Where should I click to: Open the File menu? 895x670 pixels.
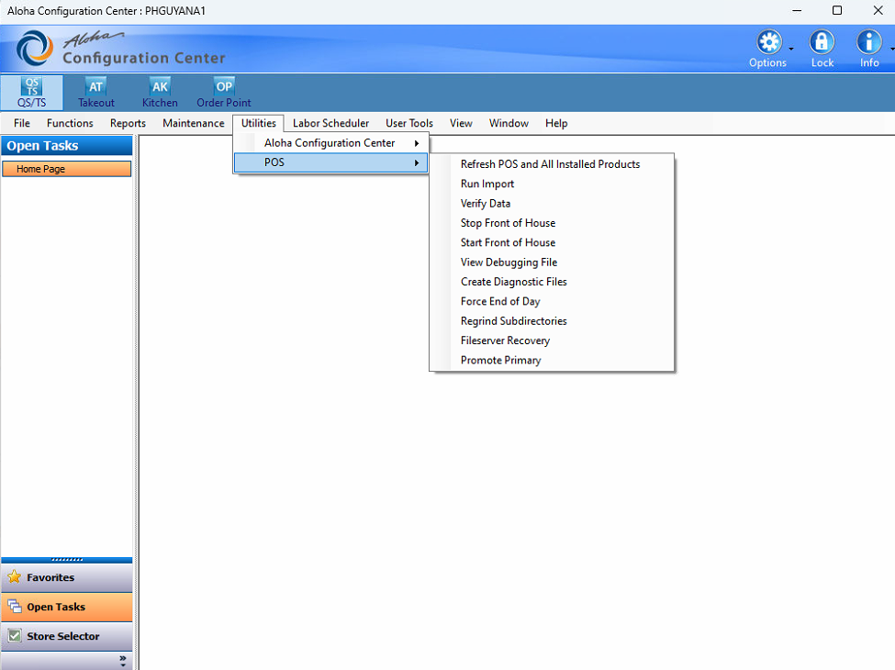(22, 123)
